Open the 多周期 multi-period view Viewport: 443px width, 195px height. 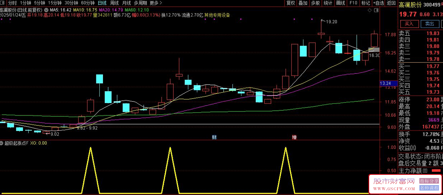click(140, 3)
